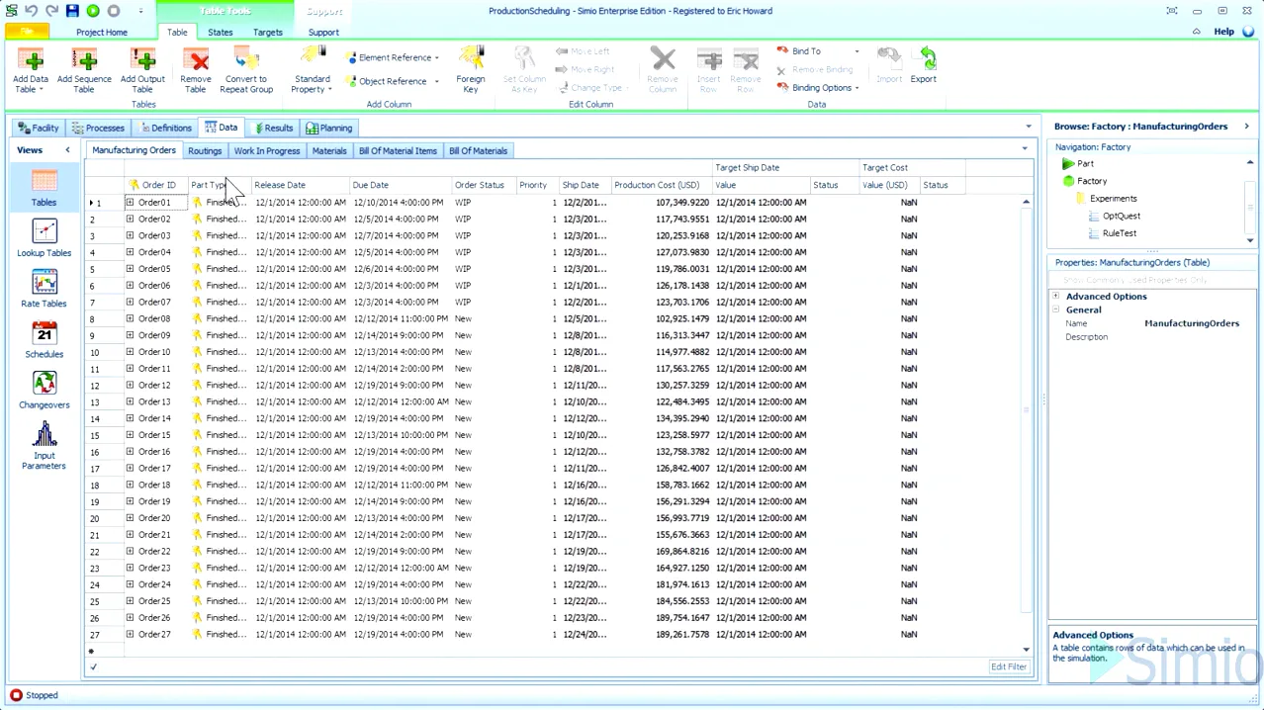This screenshot has height=710, width=1264.
Task: Open the States ribbon tab
Action: point(221,32)
